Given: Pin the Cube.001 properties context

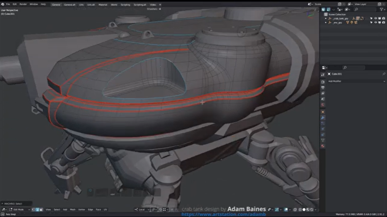Looking at the screenshot, I should coord(384,74).
